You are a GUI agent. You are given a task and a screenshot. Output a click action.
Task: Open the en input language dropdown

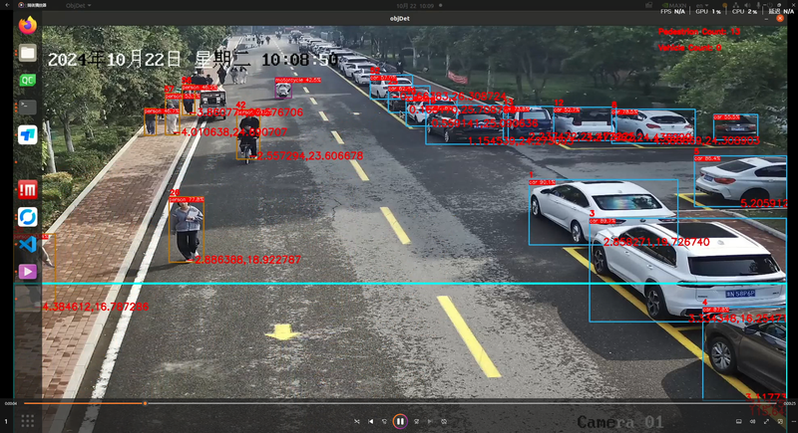coord(701,5)
